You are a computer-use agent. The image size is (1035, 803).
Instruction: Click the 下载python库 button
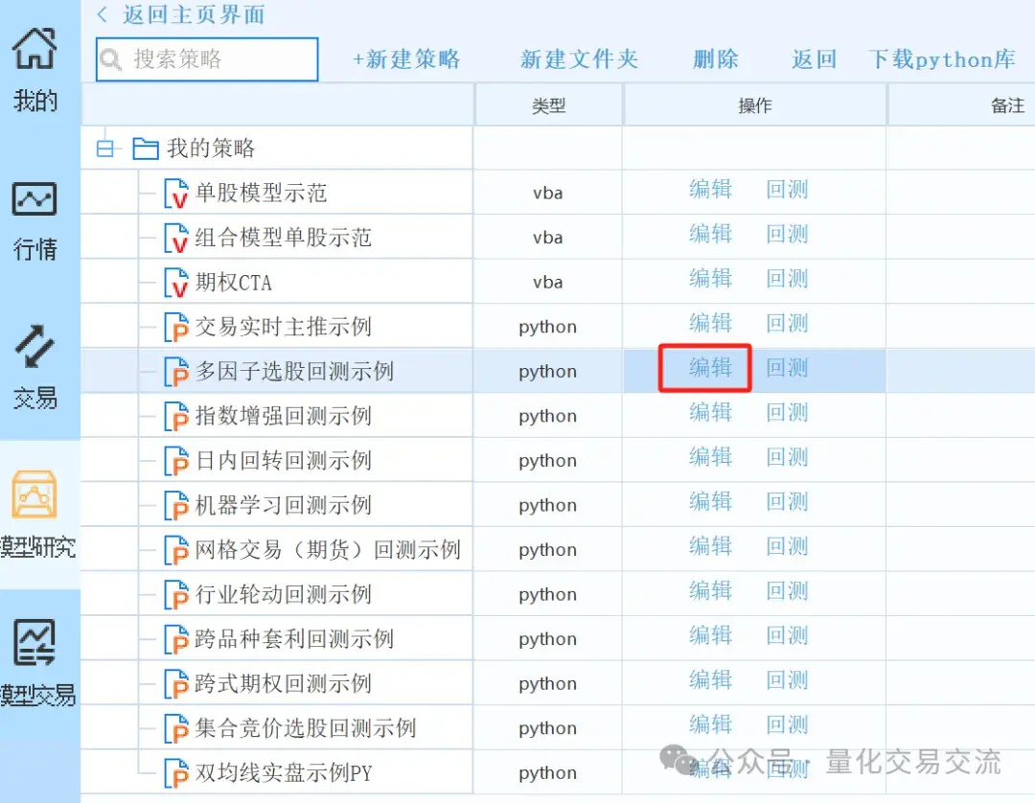(942, 59)
